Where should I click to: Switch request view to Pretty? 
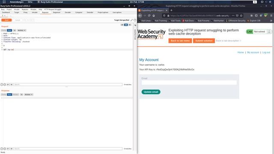(x=4, y=30)
